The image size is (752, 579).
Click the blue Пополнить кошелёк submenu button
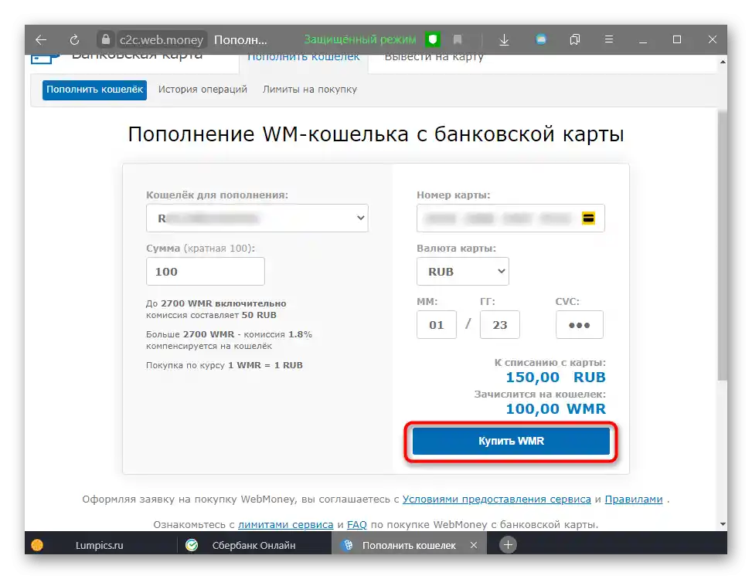click(94, 90)
